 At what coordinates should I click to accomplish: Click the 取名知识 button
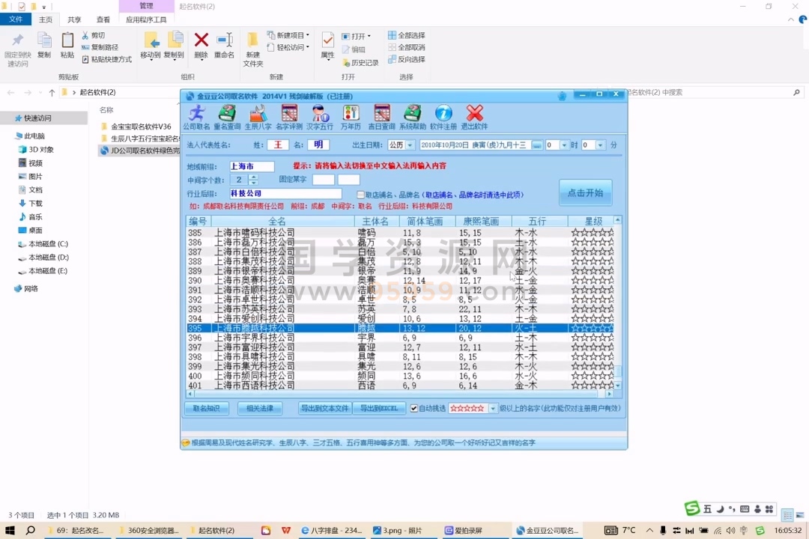point(207,408)
